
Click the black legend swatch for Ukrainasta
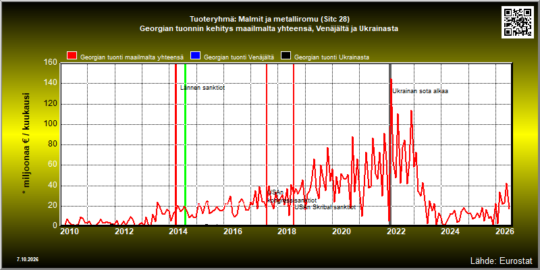click(286, 57)
